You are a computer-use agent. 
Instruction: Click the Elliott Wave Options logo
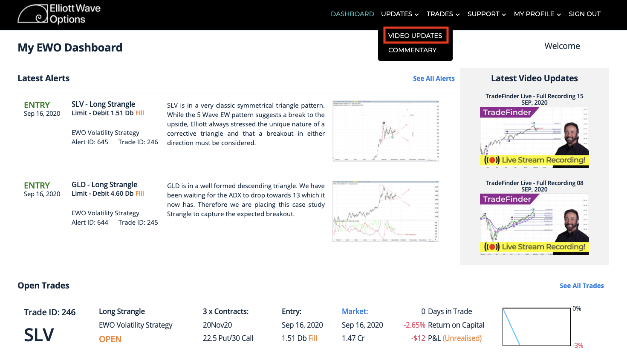click(x=59, y=14)
